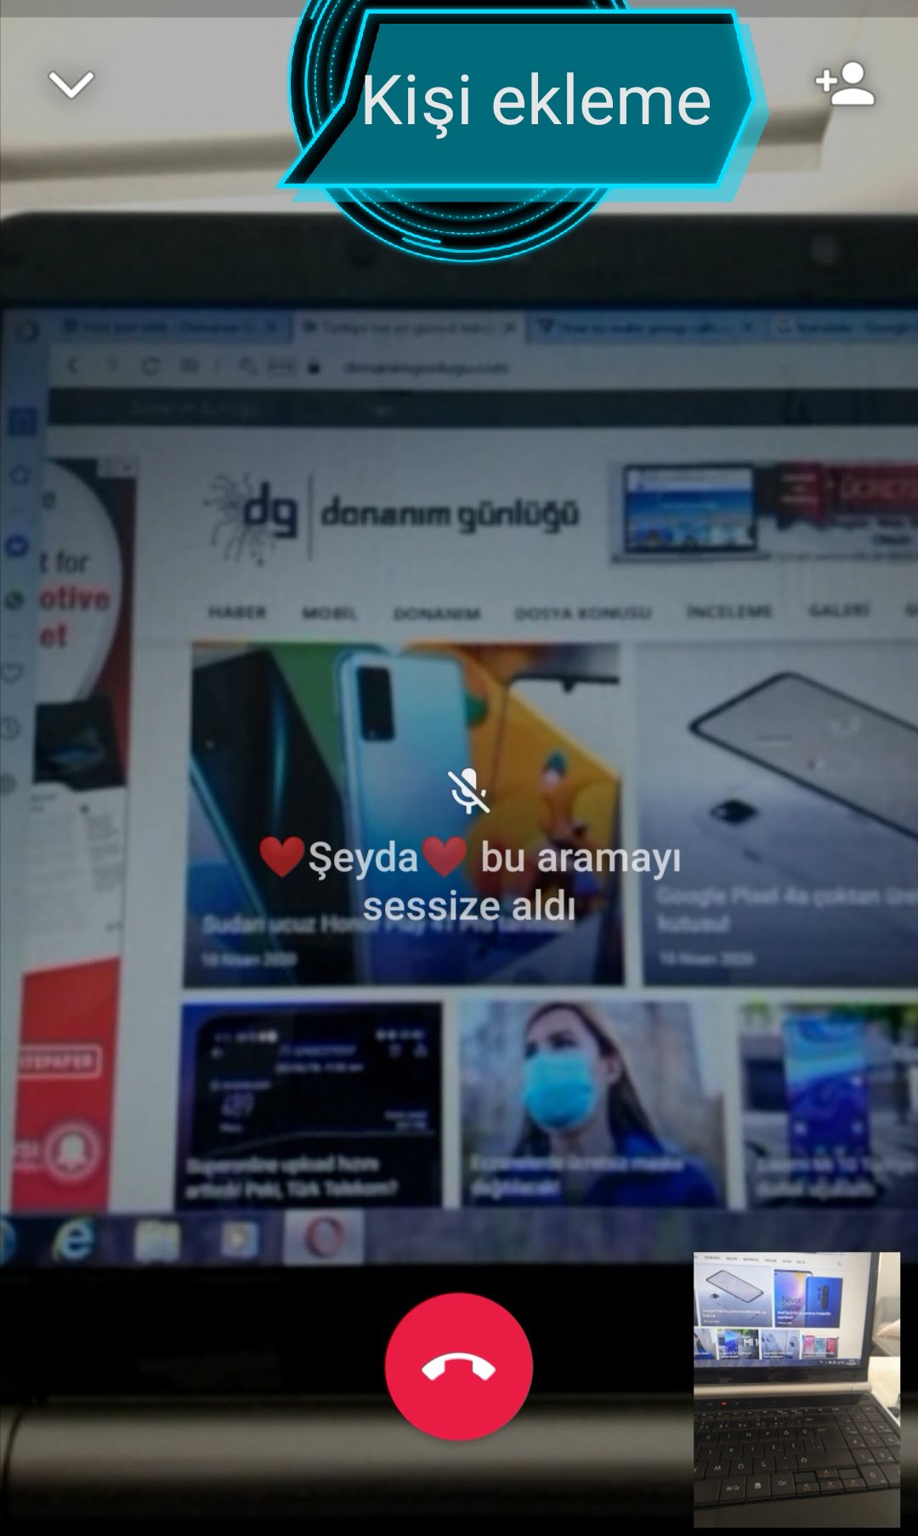
Task: Tap the add participant icon
Action: click(x=845, y=83)
